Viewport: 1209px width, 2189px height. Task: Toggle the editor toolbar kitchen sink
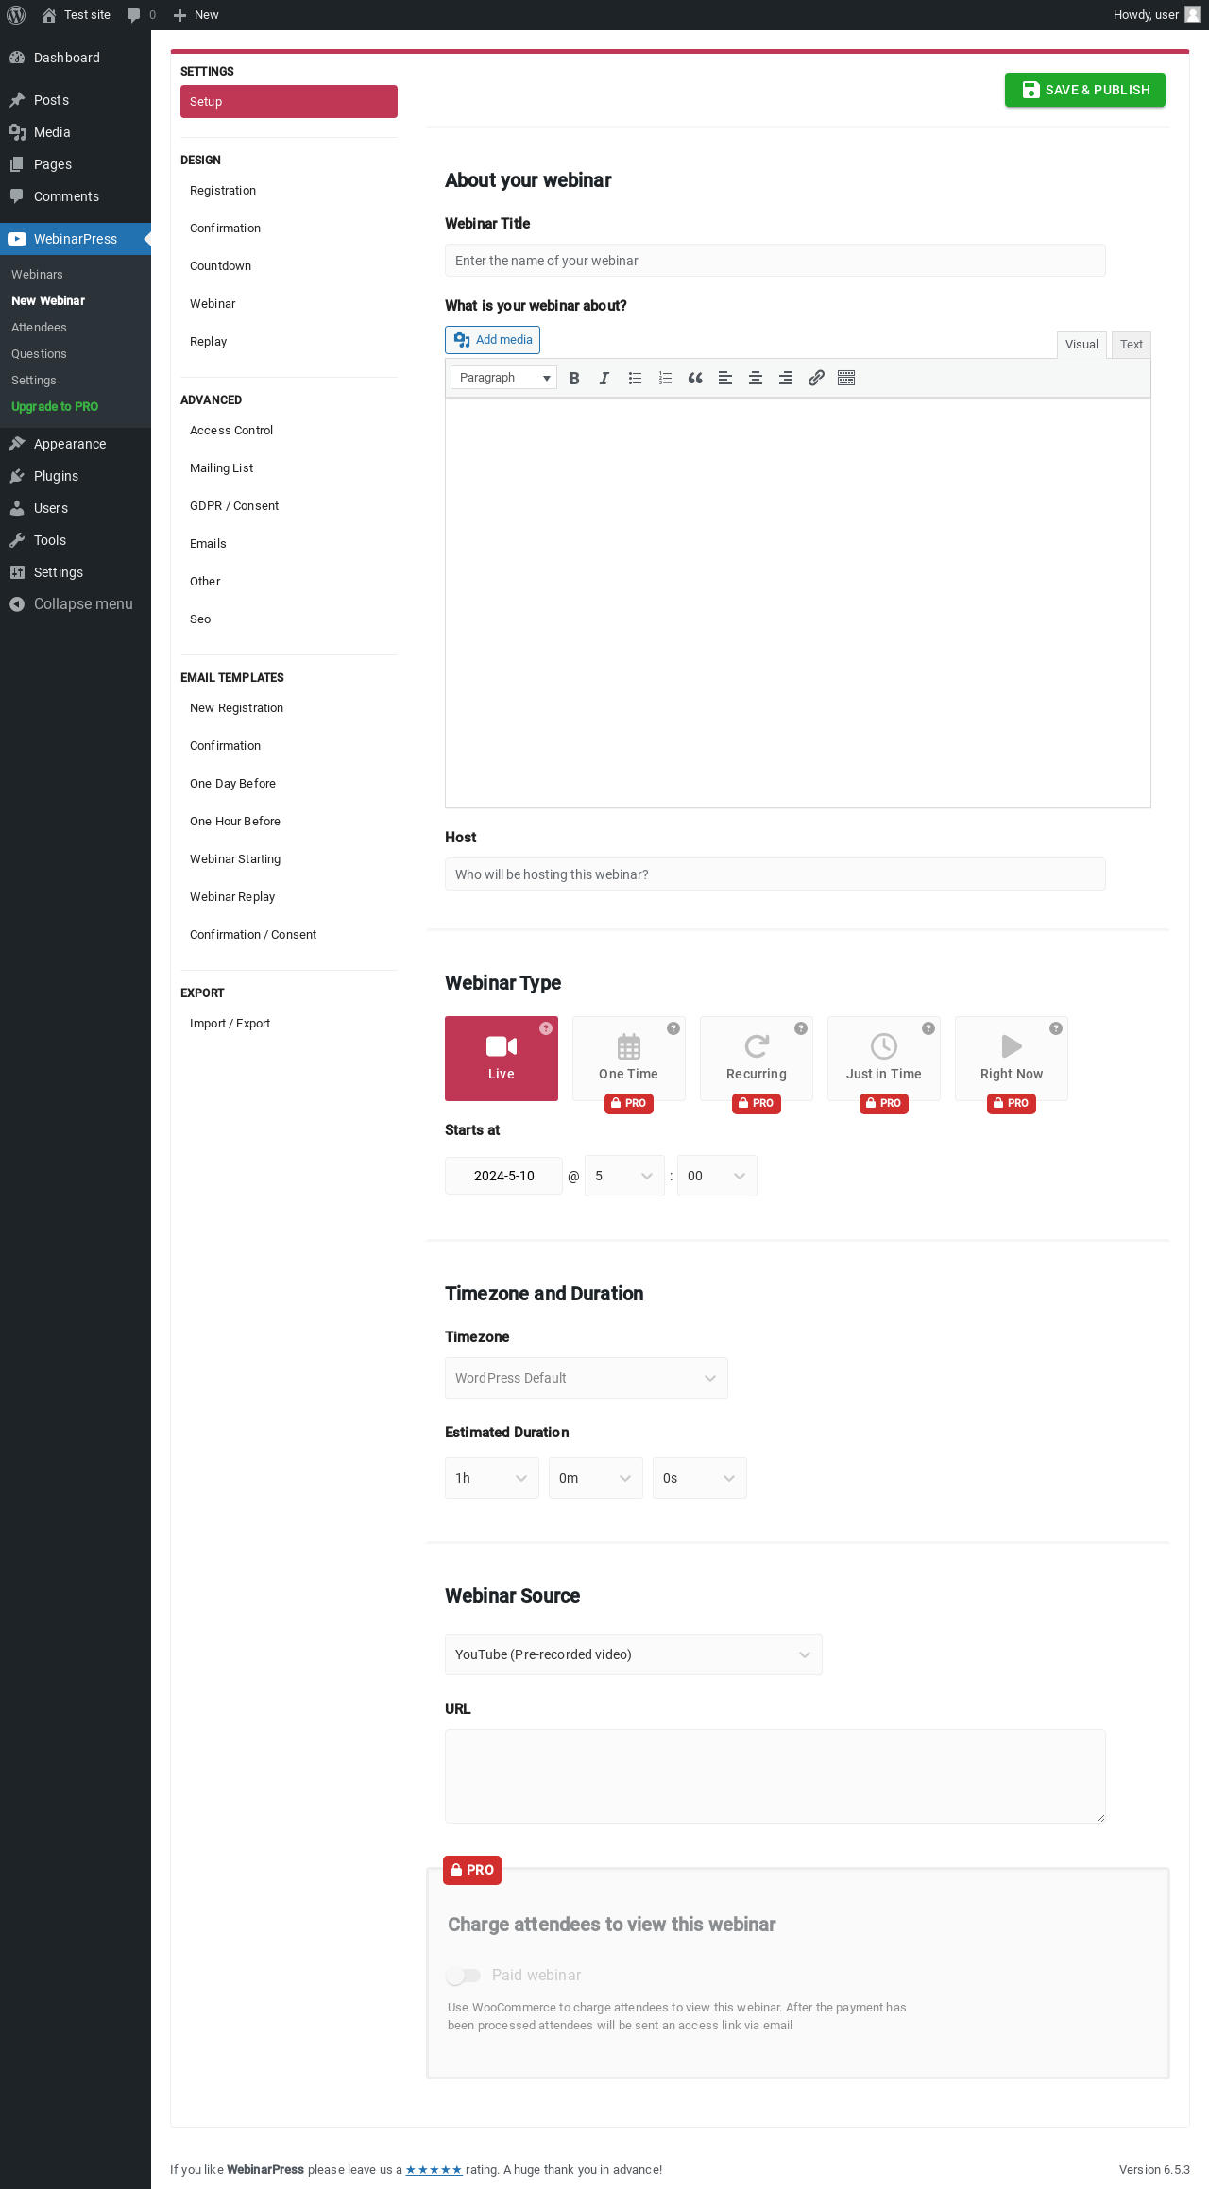coord(846,378)
